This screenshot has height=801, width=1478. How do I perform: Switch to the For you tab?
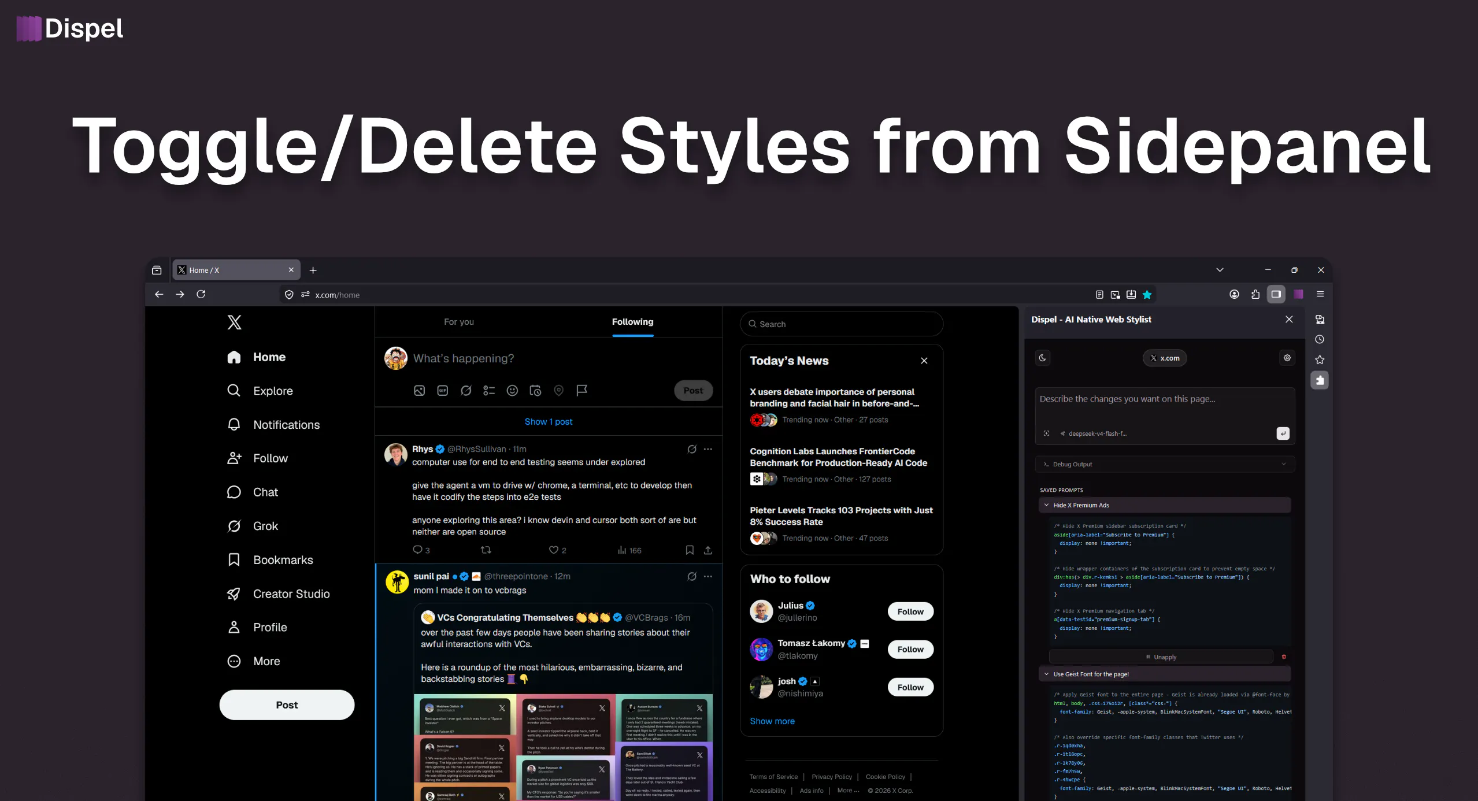pos(459,322)
